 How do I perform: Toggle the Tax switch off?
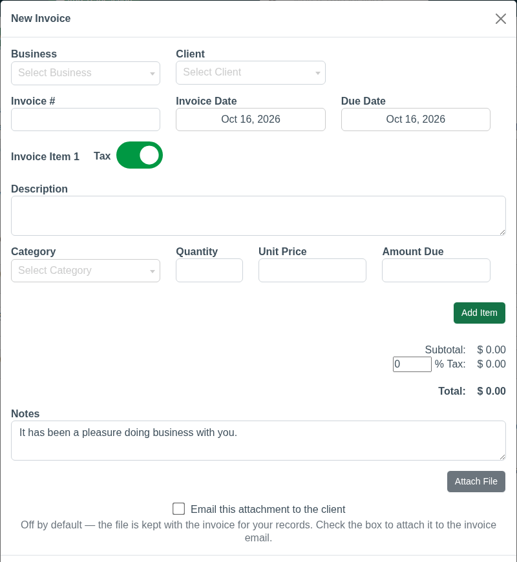(140, 155)
